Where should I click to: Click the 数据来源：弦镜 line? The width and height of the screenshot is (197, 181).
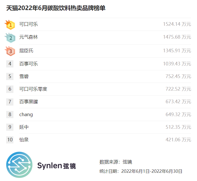coord(116,162)
